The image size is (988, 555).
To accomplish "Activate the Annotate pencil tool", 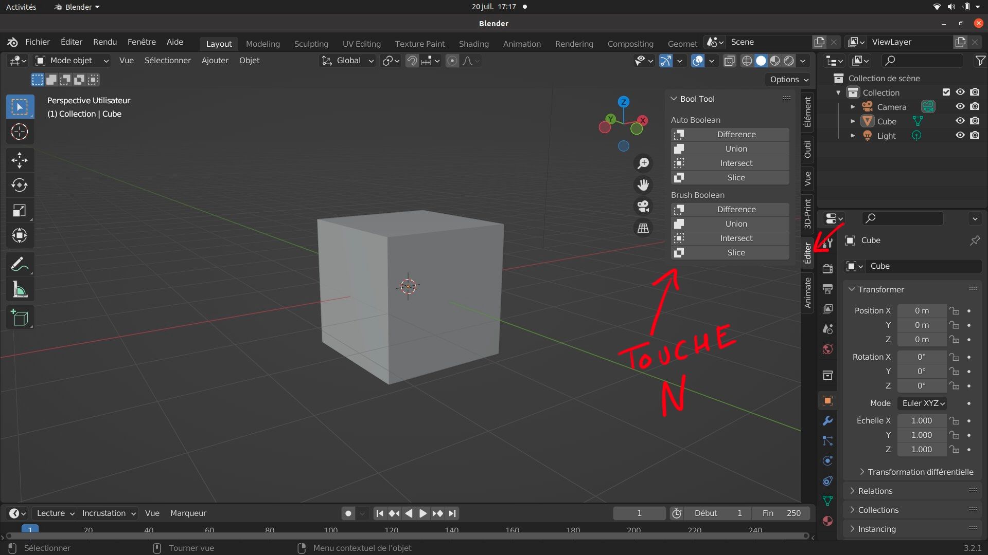I will coord(20,265).
